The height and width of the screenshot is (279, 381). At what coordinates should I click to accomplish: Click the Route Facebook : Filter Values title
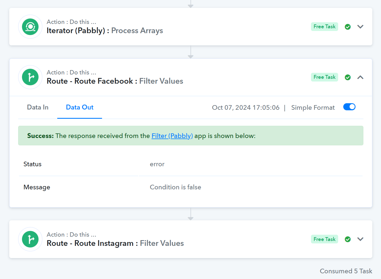pos(115,81)
